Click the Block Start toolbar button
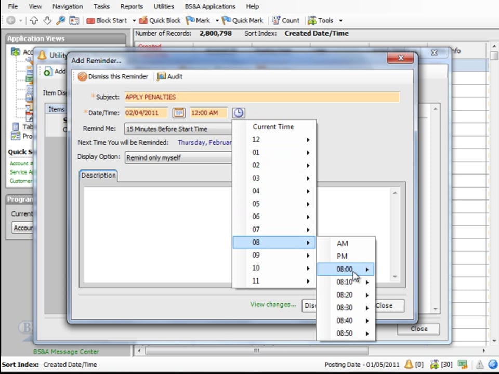499x374 pixels. click(x=107, y=20)
